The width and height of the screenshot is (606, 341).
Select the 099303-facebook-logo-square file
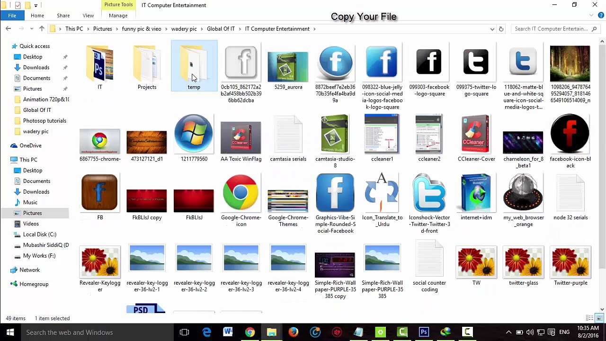pos(429,62)
